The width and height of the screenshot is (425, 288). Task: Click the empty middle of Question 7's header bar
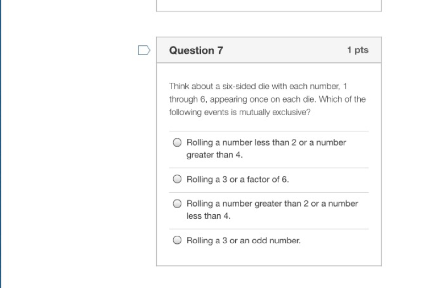(x=284, y=50)
